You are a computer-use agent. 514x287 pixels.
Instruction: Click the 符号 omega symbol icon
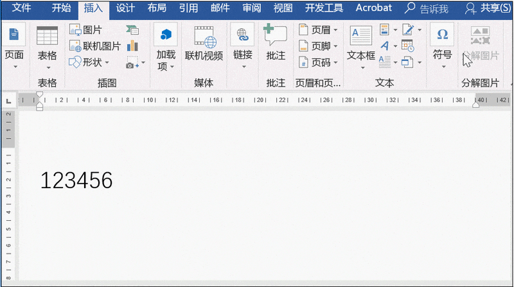[442, 35]
